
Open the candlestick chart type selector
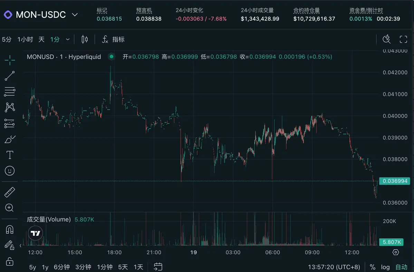point(85,40)
